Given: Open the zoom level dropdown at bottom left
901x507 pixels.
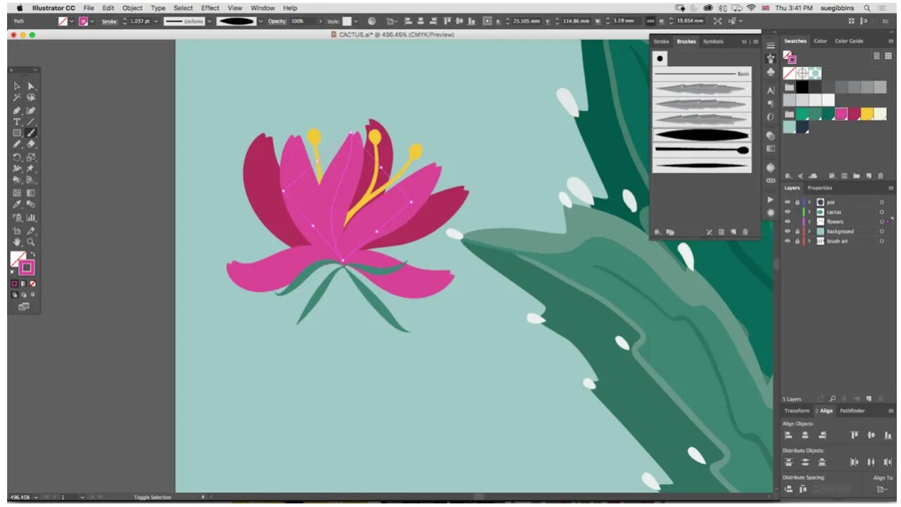Looking at the screenshot, I should (x=36, y=497).
